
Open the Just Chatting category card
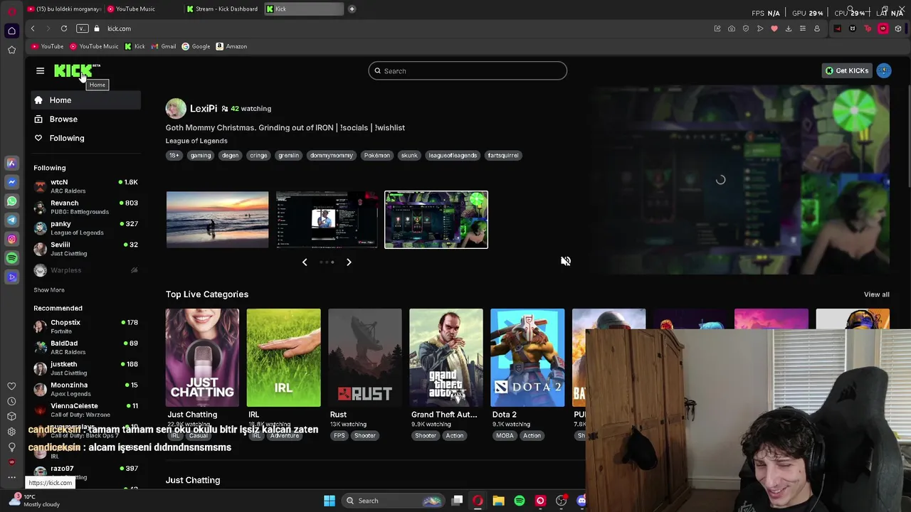(202, 358)
